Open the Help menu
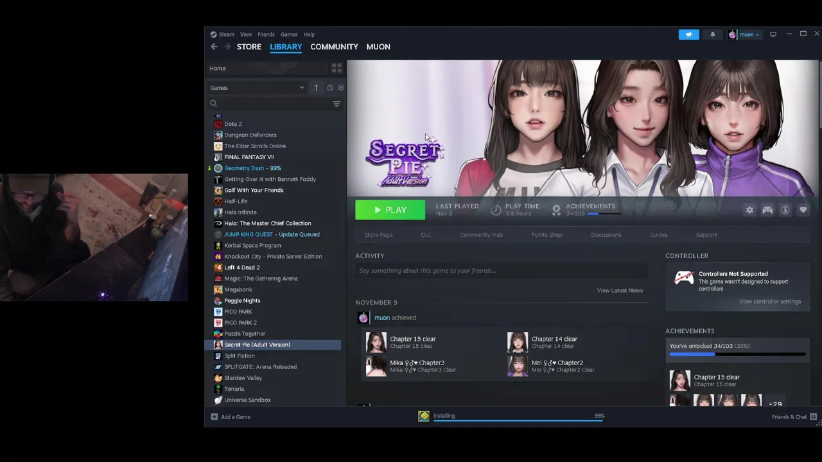 [309, 35]
